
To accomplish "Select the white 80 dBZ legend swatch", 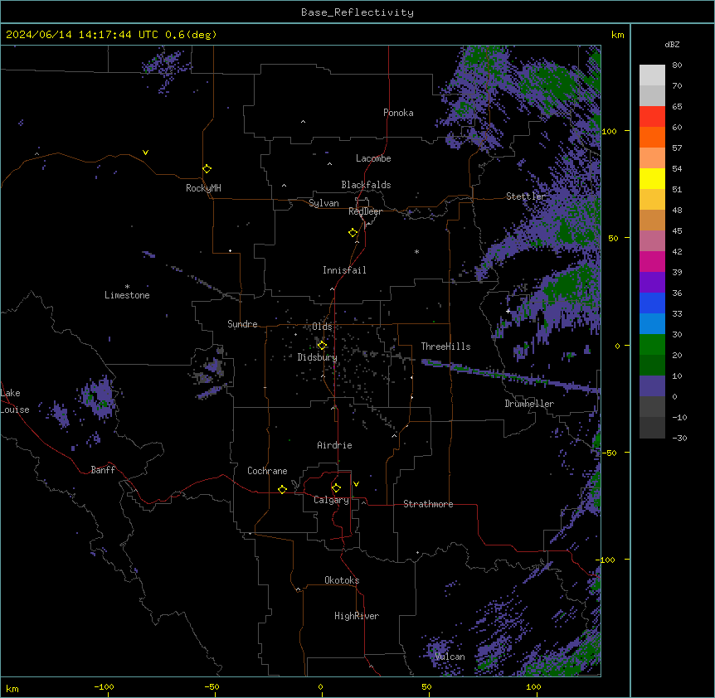I will [652, 75].
